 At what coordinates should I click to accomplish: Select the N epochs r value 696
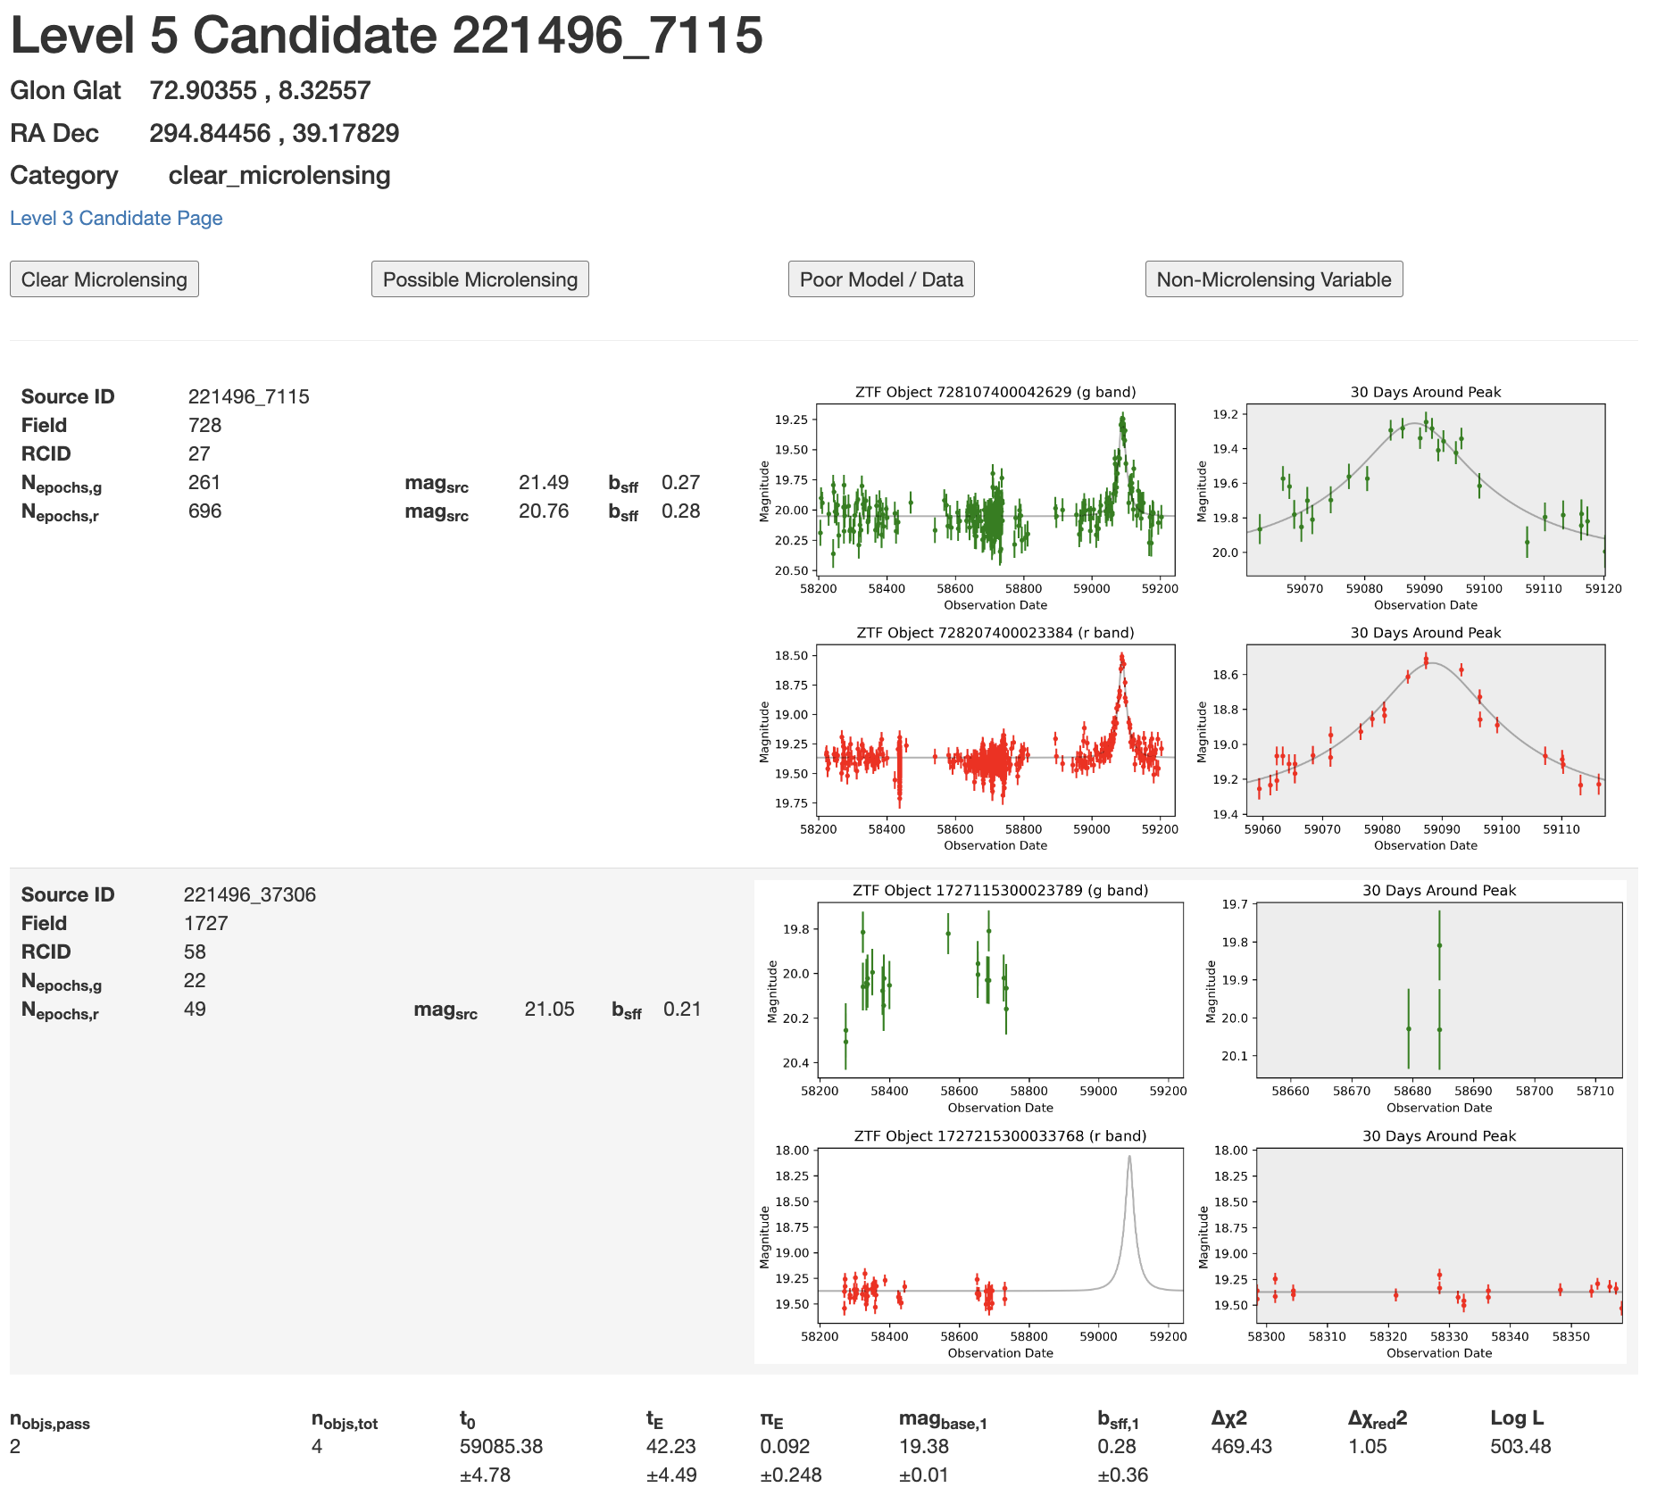(x=204, y=511)
